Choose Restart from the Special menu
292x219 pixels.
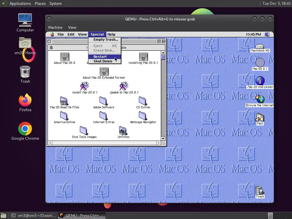105,57
